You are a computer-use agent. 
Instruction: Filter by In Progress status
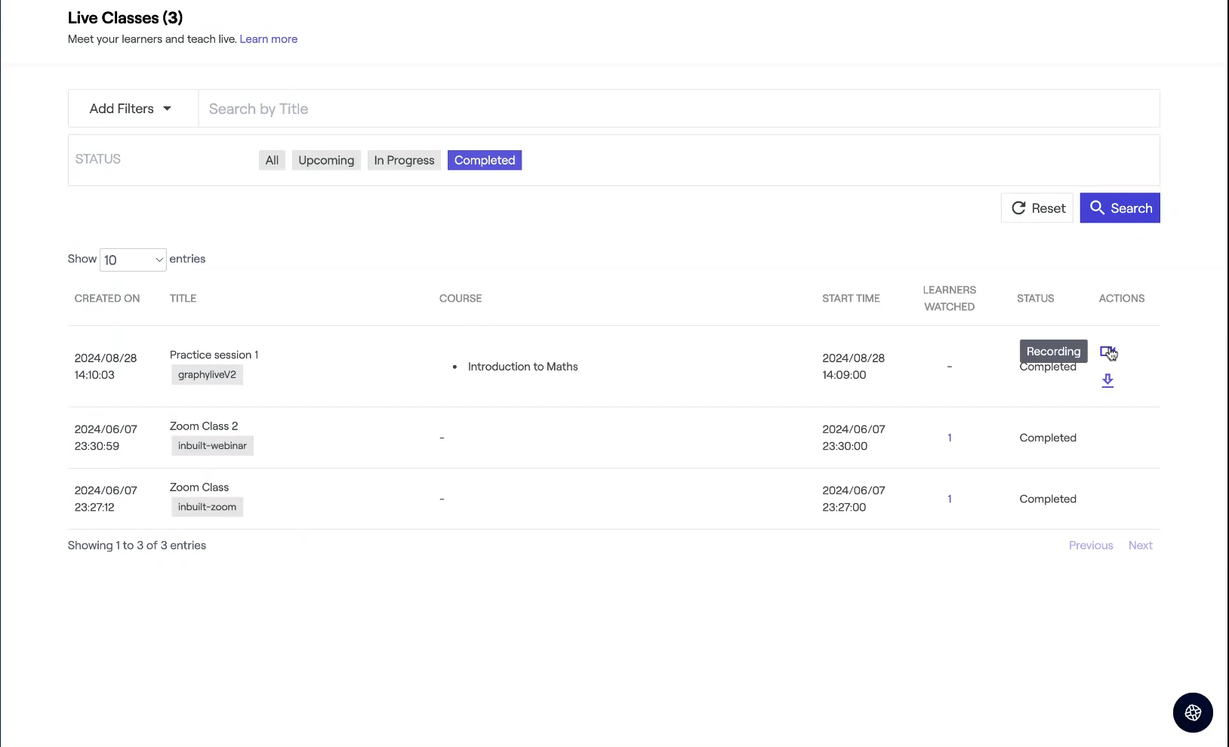404,161
